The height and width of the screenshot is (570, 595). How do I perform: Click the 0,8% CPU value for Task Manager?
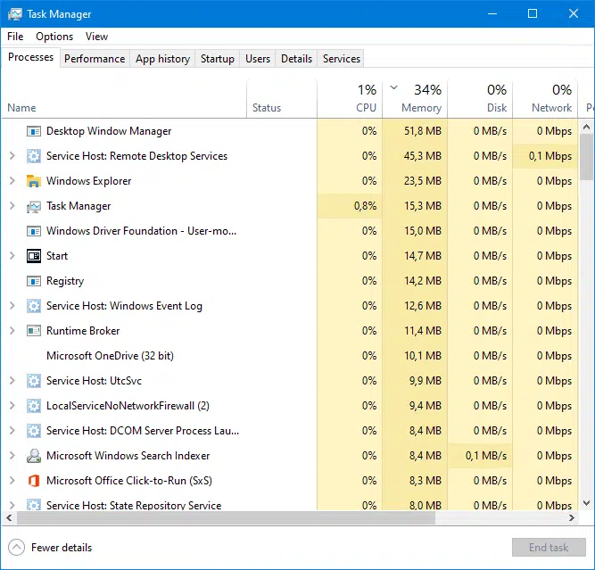pos(365,206)
